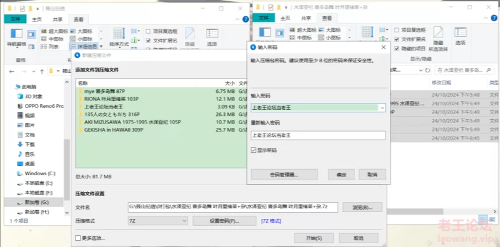500x247 pixels.
Task: Switch to 主页 tab in 筱山纪信 window
Action: click(37, 19)
